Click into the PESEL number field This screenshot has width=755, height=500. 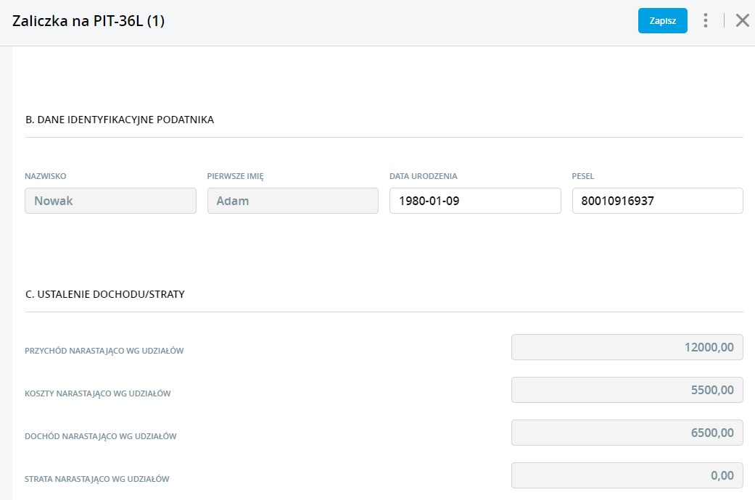click(x=657, y=201)
